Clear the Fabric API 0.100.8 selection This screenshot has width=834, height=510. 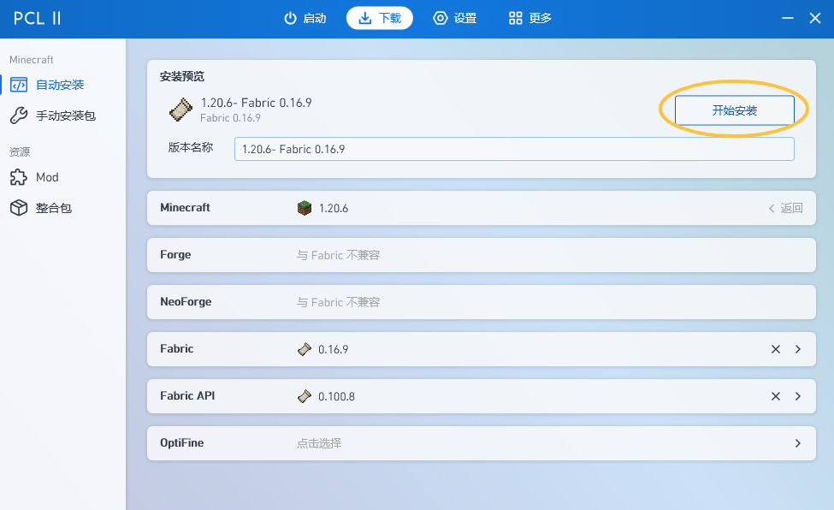click(x=776, y=396)
